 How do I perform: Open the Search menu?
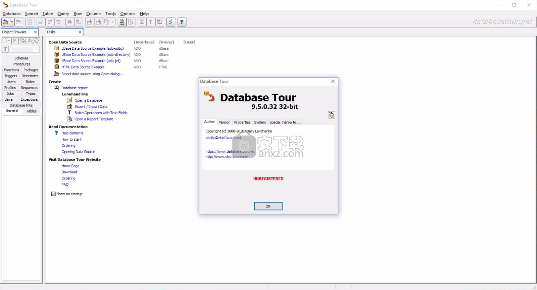tap(31, 14)
